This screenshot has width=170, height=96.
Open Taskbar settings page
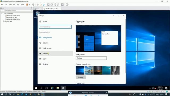point(56,64)
